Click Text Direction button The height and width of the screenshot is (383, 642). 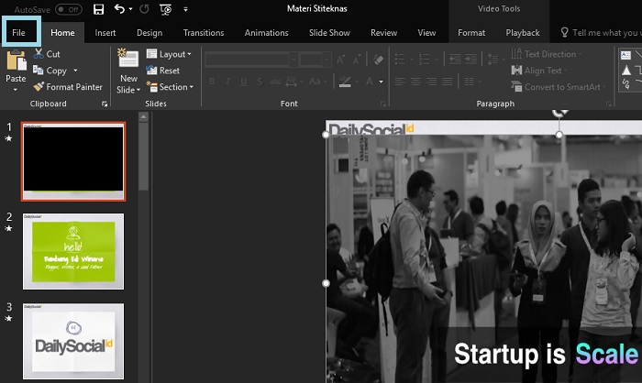pos(547,54)
